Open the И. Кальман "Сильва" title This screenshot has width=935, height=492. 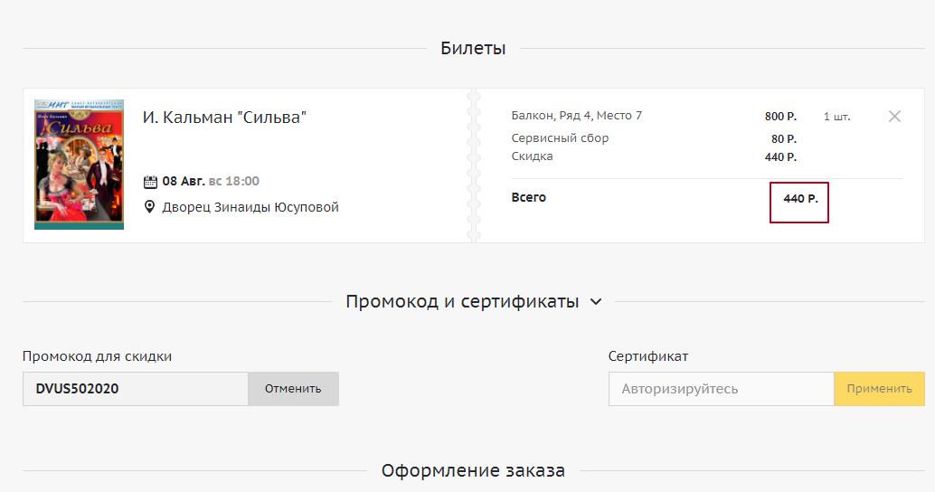pyautogui.click(x=225, y=117)
